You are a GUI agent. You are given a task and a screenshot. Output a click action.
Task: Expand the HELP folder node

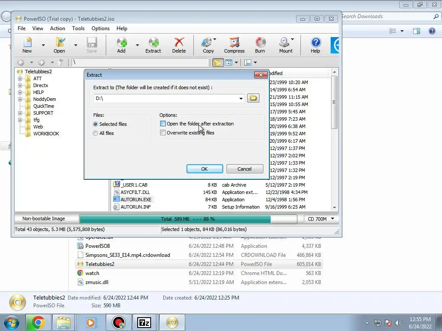tap(20, 92)
